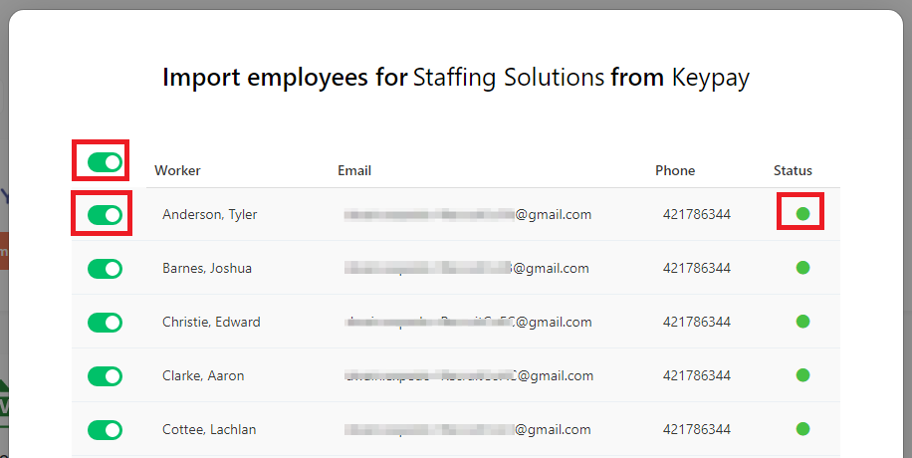
Task: Click green status dot for Anderson, Tyler
Action: point(802,214)
